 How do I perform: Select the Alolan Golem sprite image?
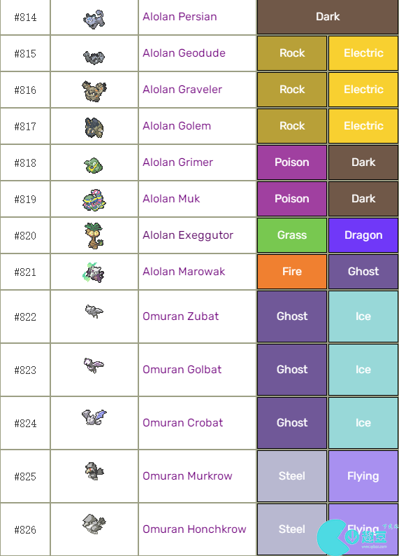(x=94, y=127)
